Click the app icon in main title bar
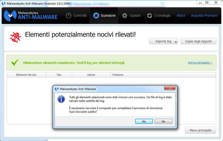 point(4,4)
